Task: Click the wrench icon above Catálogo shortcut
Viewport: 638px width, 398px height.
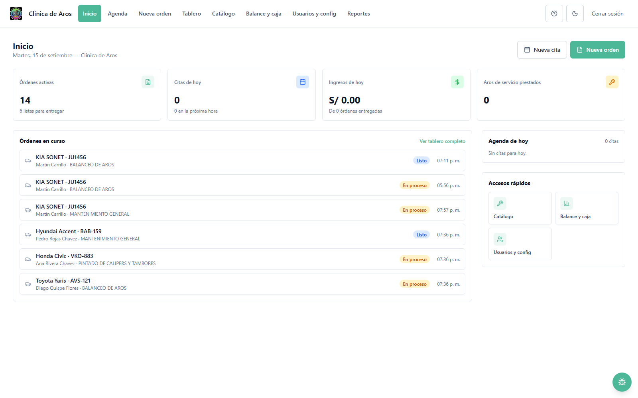Action: click(x=500, y=203)
